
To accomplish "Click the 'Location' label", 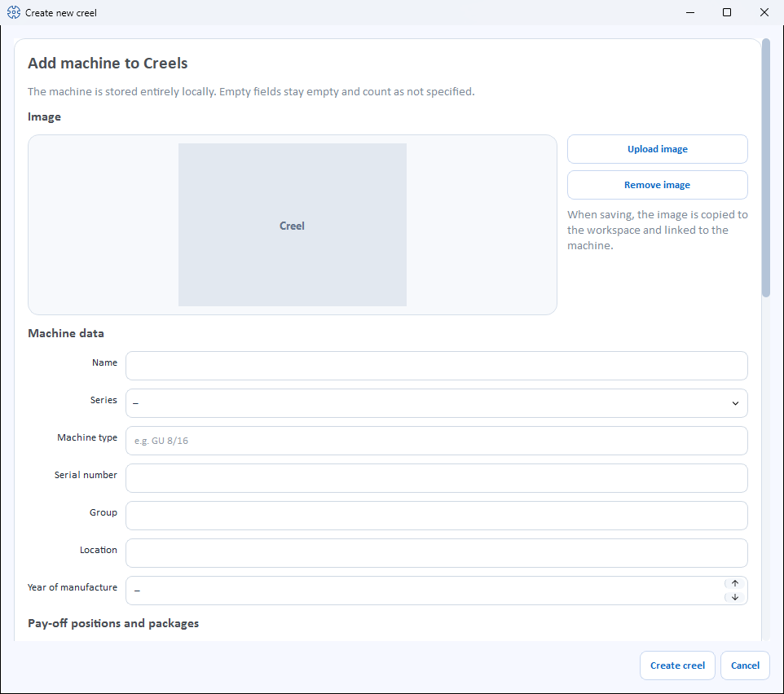I will [x=99, y=550].
